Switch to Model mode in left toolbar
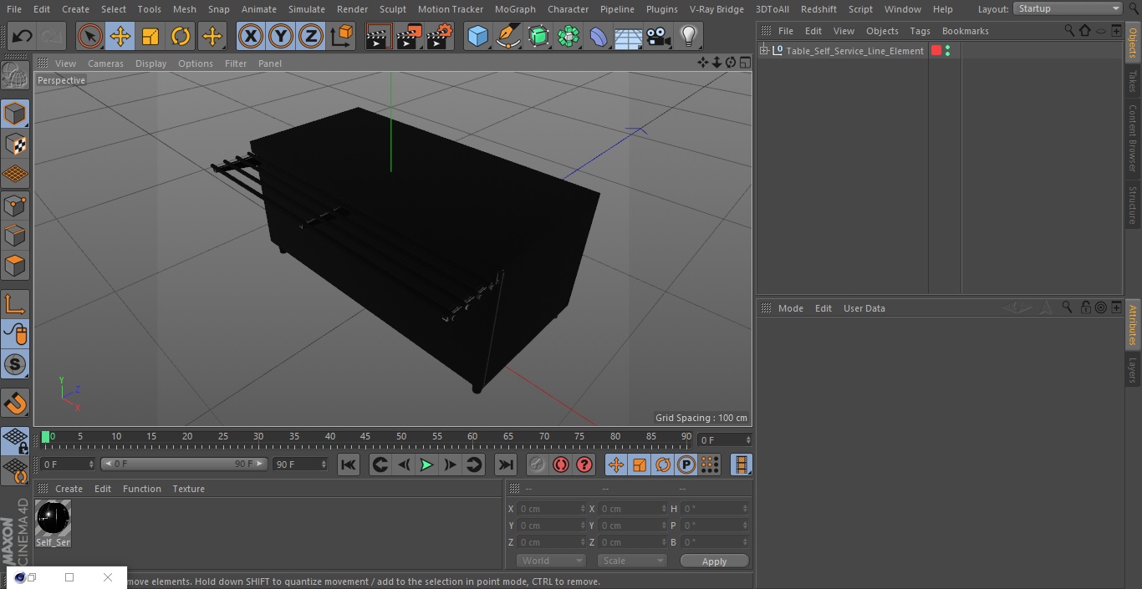The height and width of the screenshot is (589, 1142). [15, 114]
